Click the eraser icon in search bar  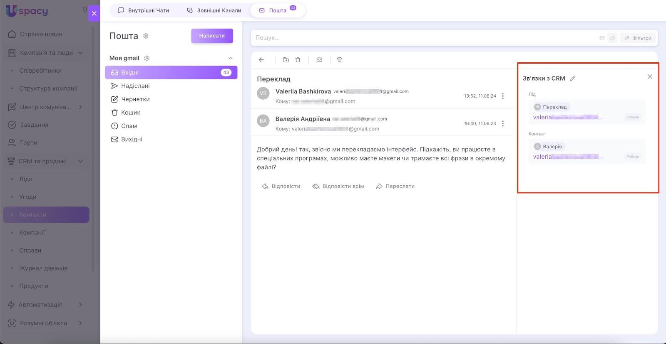click(612, 38)
